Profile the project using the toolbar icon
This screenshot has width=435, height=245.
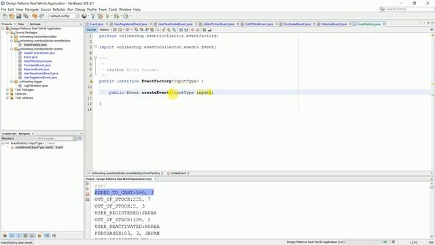[x=126, y=16]
